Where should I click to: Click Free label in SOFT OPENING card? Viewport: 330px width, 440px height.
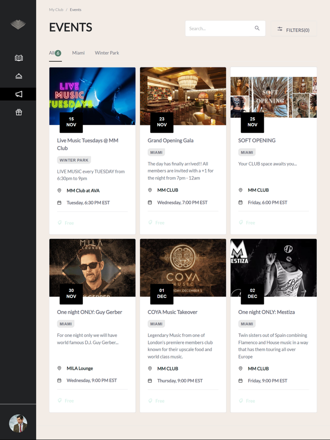[250, 222]
